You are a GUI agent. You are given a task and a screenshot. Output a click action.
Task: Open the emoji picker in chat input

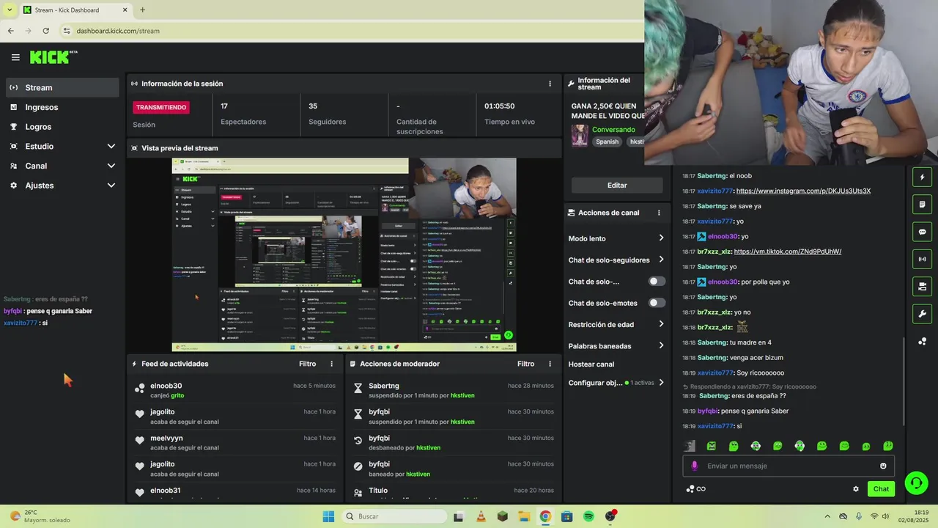[x=883, y=466]
